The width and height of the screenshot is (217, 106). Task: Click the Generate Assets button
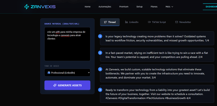click(67, 85)
